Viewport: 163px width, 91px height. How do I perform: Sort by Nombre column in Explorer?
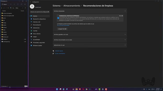pos(4,11)
